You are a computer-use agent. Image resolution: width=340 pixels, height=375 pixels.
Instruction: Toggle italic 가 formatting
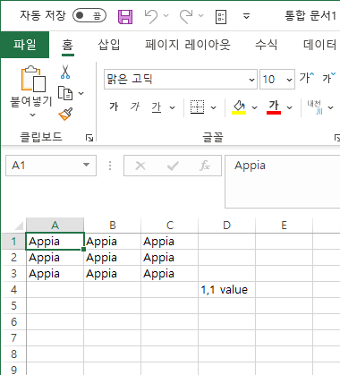[135, 107]
